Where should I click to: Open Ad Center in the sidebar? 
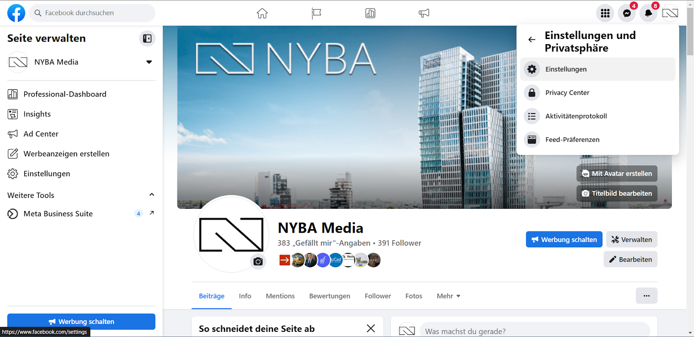[x=81, y=134]
